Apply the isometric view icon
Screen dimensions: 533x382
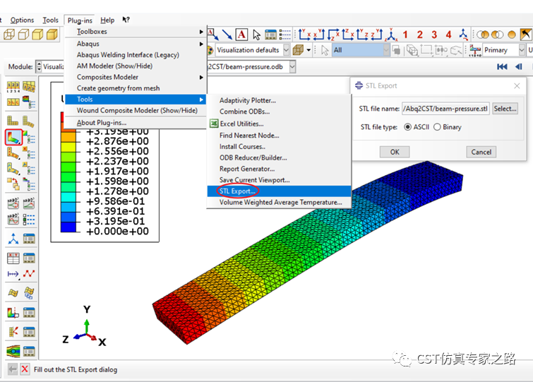click(391, 35)
